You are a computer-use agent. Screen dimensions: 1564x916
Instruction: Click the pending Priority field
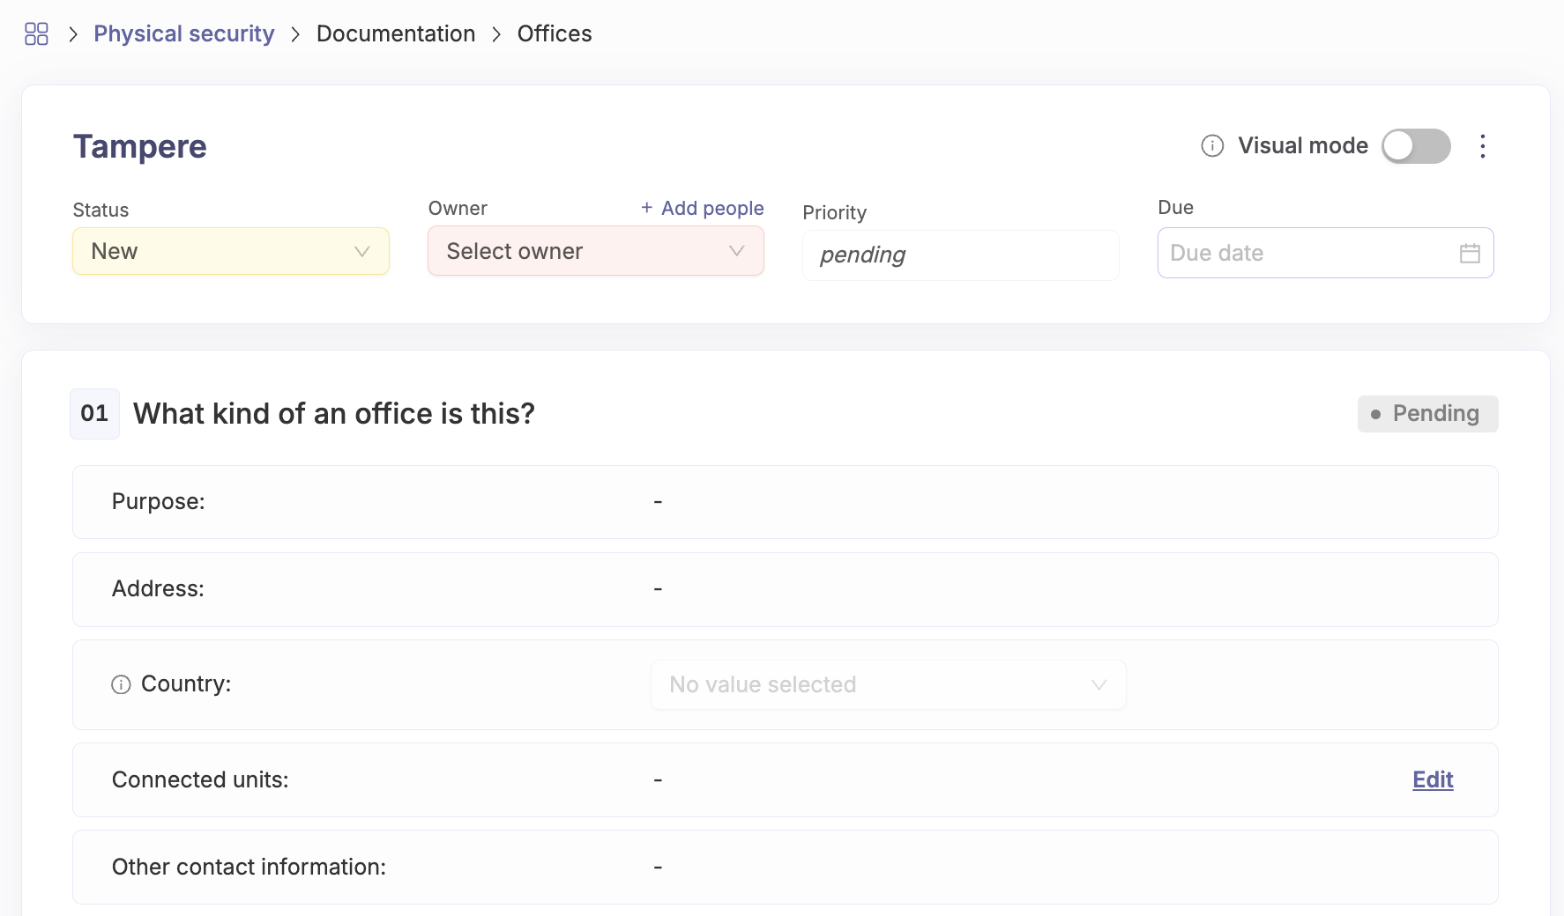(961, 255)
